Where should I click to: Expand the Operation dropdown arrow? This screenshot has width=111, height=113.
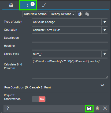coord(105,30)
